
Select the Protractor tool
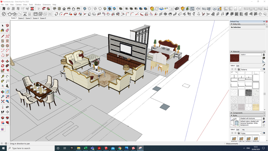pos(3,81)
